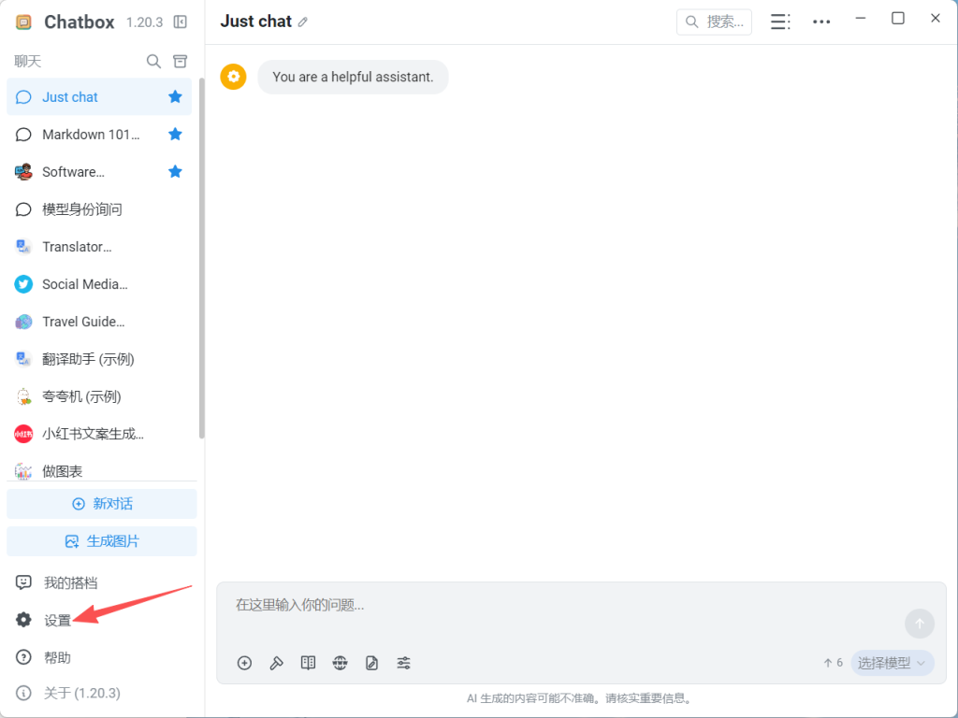Open 帮助 help
Viewport: 958px width, 718px height.
(101, 657)
